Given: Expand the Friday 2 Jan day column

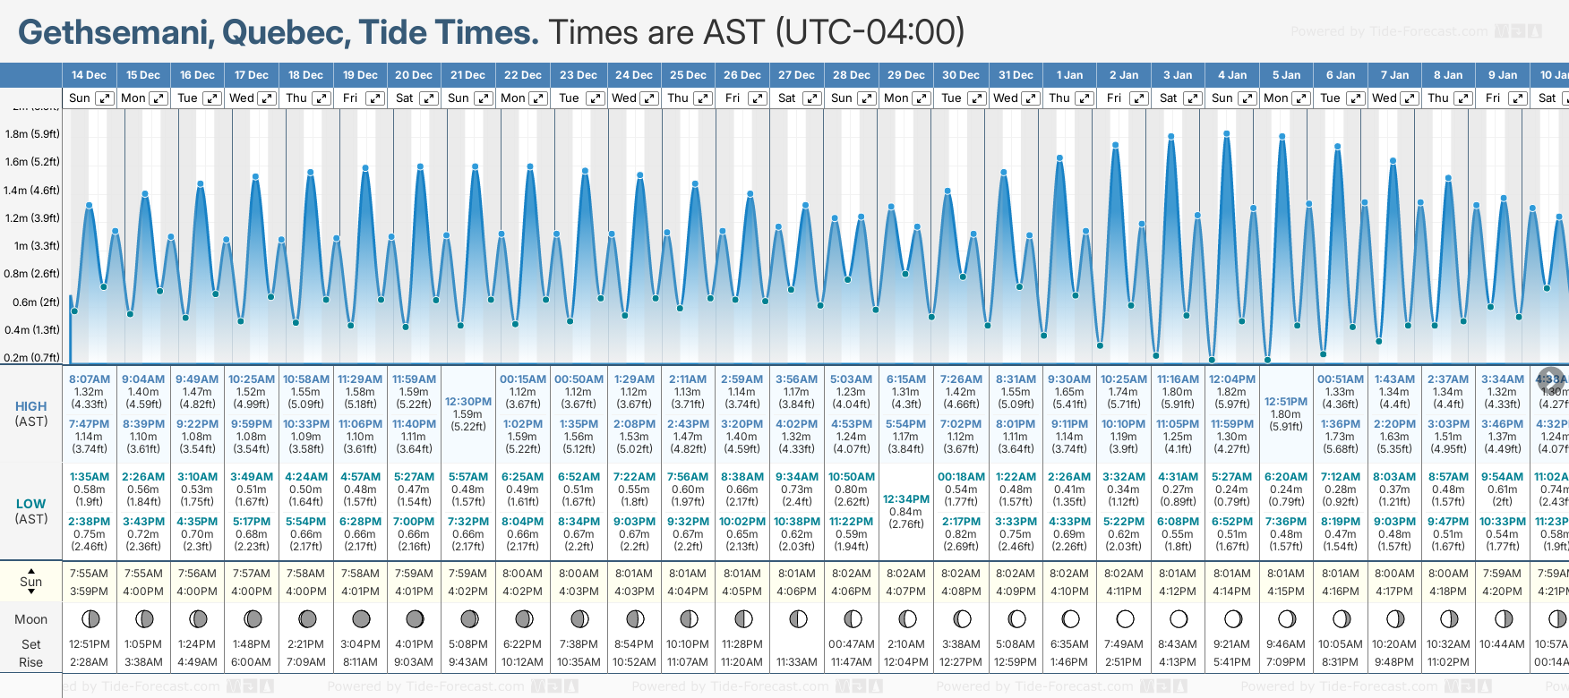Looking at the screenshot, I should click(1139, 98).
